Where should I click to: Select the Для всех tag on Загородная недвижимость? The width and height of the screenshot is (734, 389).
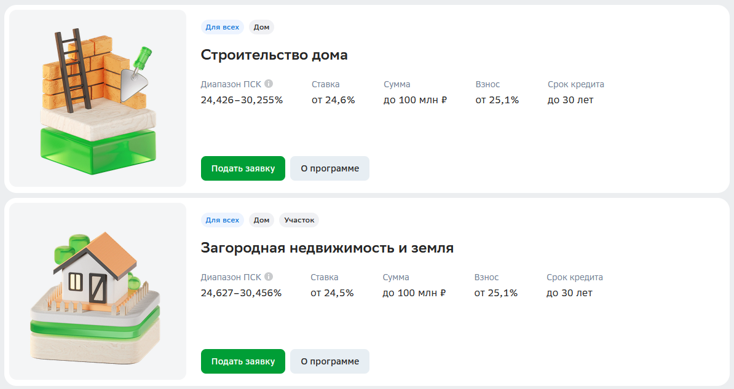(x=222, y=219)
